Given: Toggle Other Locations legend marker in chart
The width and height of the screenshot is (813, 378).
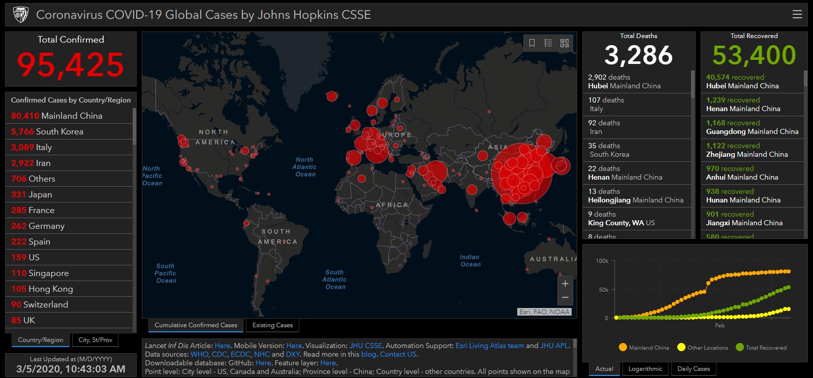Looking at the screenshot, I should 681,348.
